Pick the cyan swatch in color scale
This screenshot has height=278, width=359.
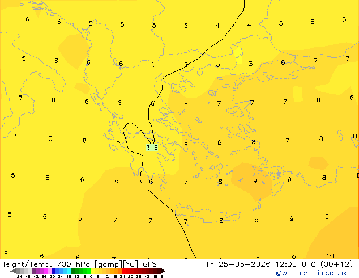pos(69,271)
